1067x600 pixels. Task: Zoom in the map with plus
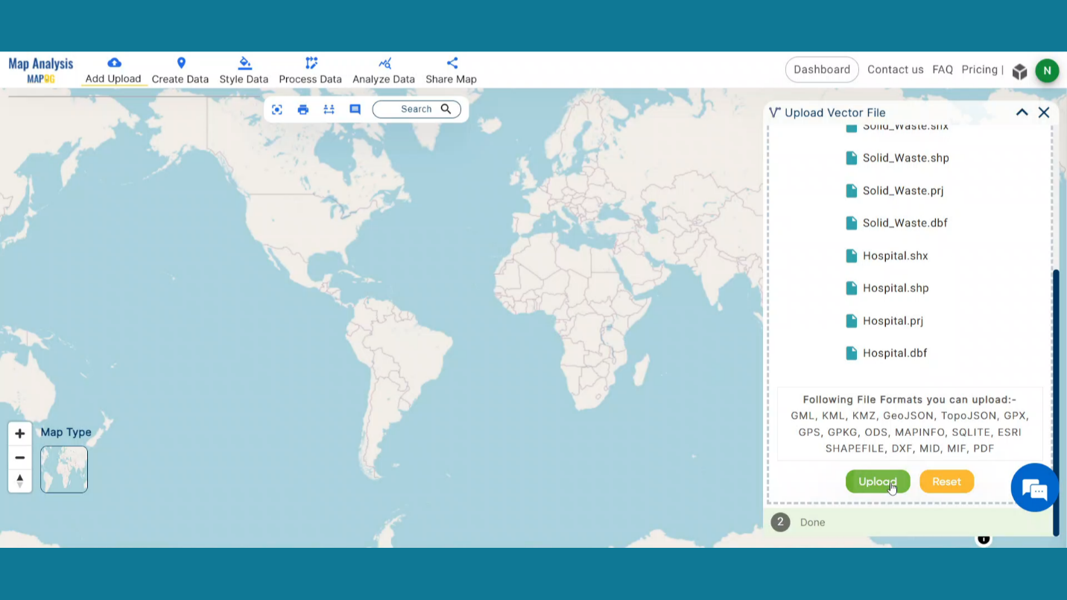point(20,434)
